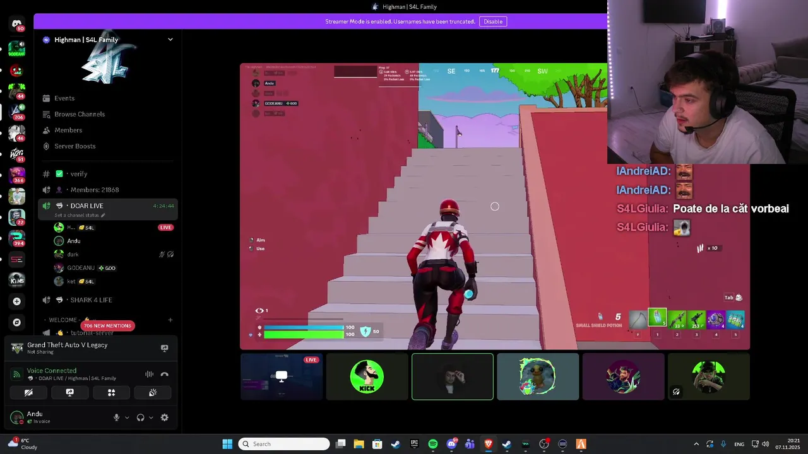Open microphone input device dropdown arrow
Screen dimensions: 808x454
[127, 417]
